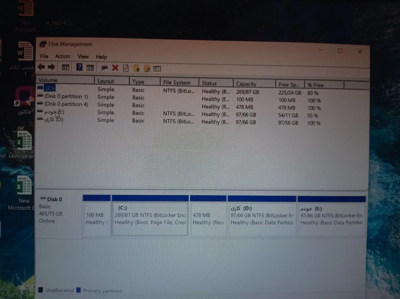Sort by the % Free column header
This screenshot has height=299, width=400.
(324, 85)
